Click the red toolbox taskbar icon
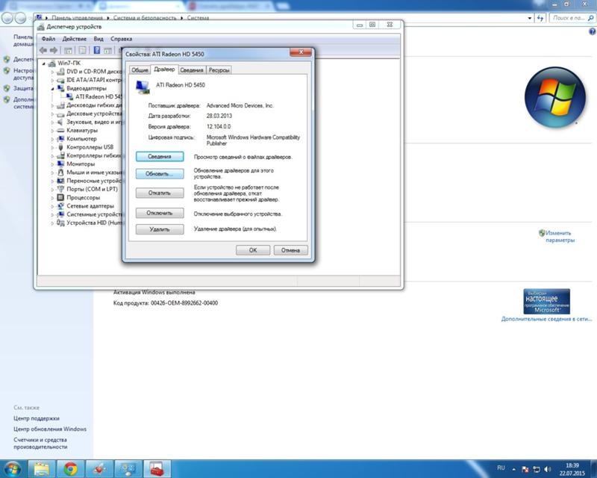 tap(157, 469)
